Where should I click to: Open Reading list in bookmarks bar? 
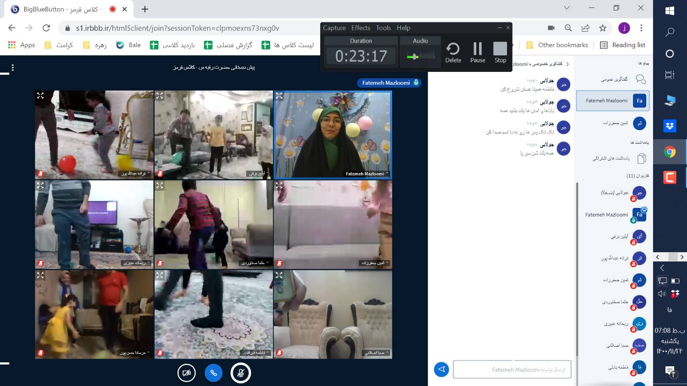622,45
